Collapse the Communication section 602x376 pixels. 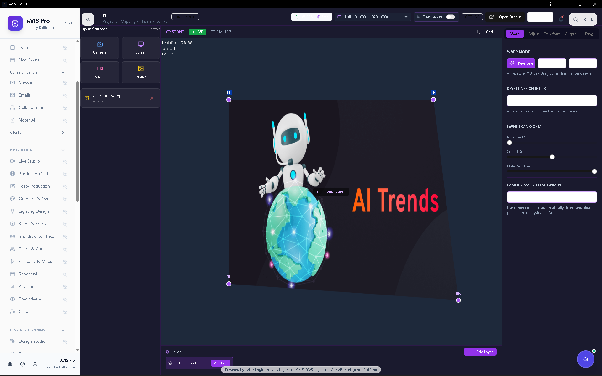(63, 72)
